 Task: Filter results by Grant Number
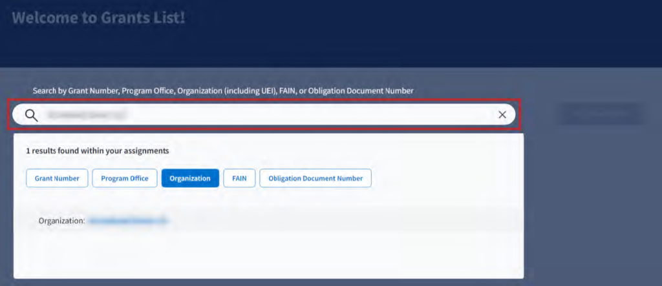coord(57,178)
